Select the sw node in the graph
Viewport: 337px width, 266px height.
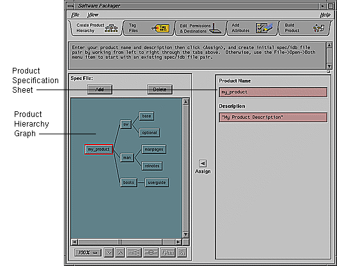126,124
